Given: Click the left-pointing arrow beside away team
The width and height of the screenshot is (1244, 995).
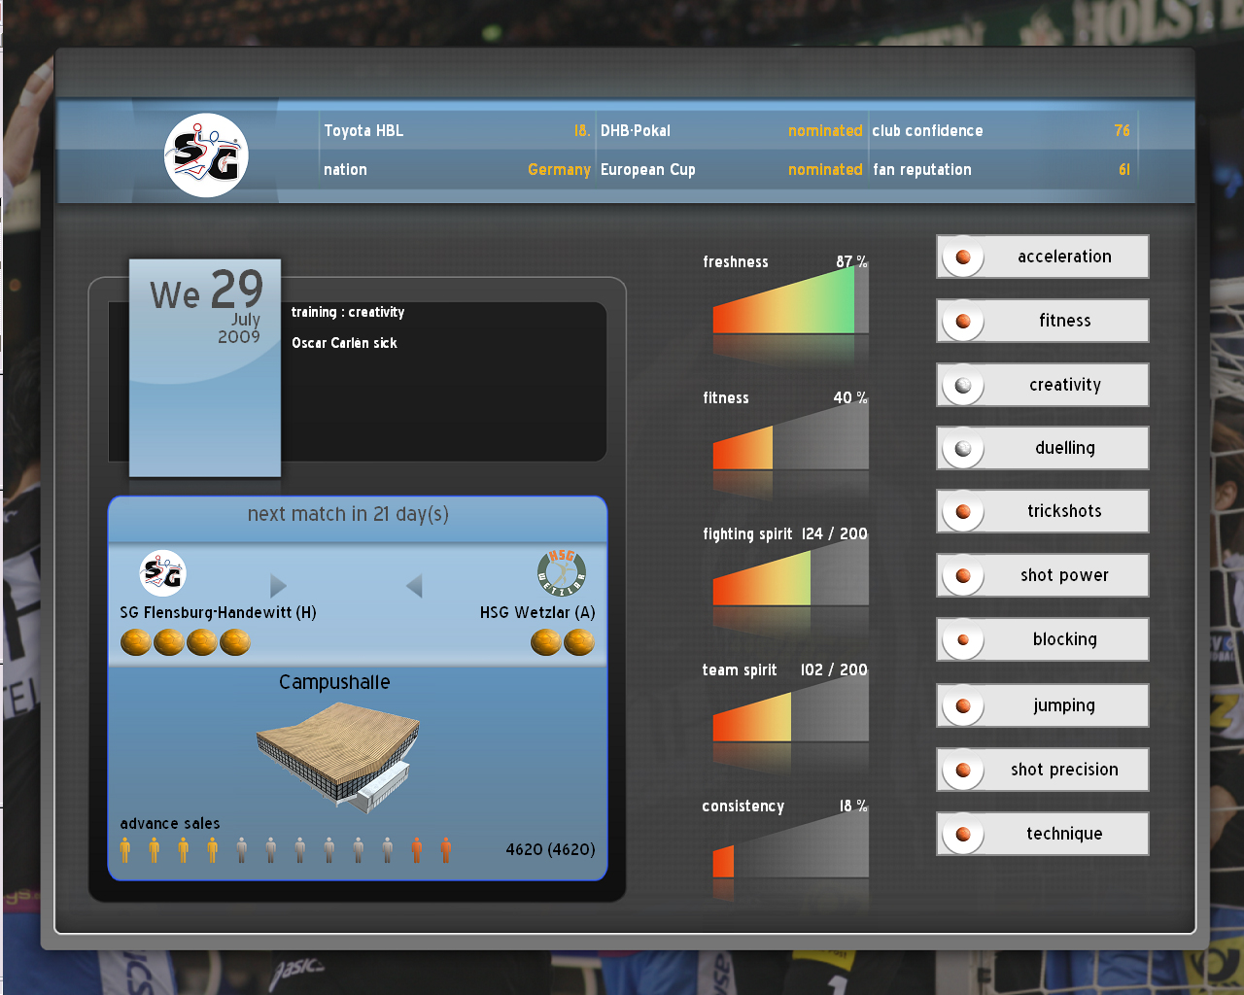Looking at the screenshot, I should click(414, 586).
